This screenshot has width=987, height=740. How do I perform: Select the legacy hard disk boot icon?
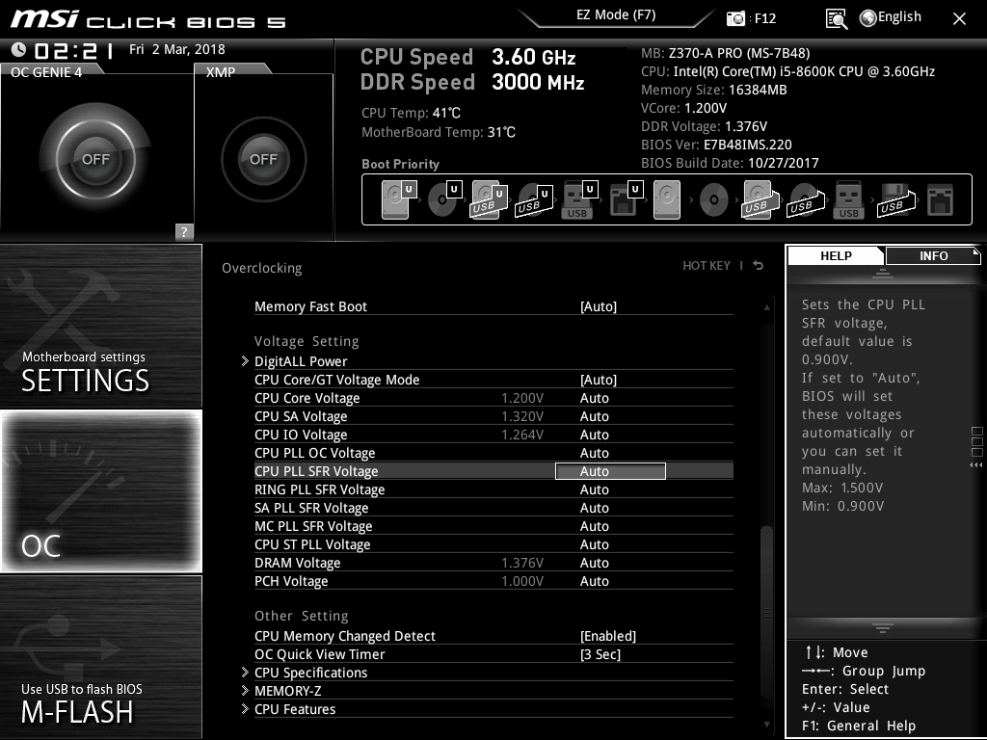pyautogui.click(x=667, y=199)
